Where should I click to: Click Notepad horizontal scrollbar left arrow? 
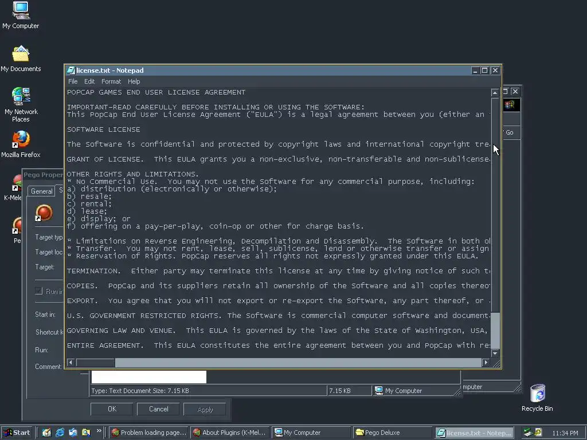tap(71, 362)
